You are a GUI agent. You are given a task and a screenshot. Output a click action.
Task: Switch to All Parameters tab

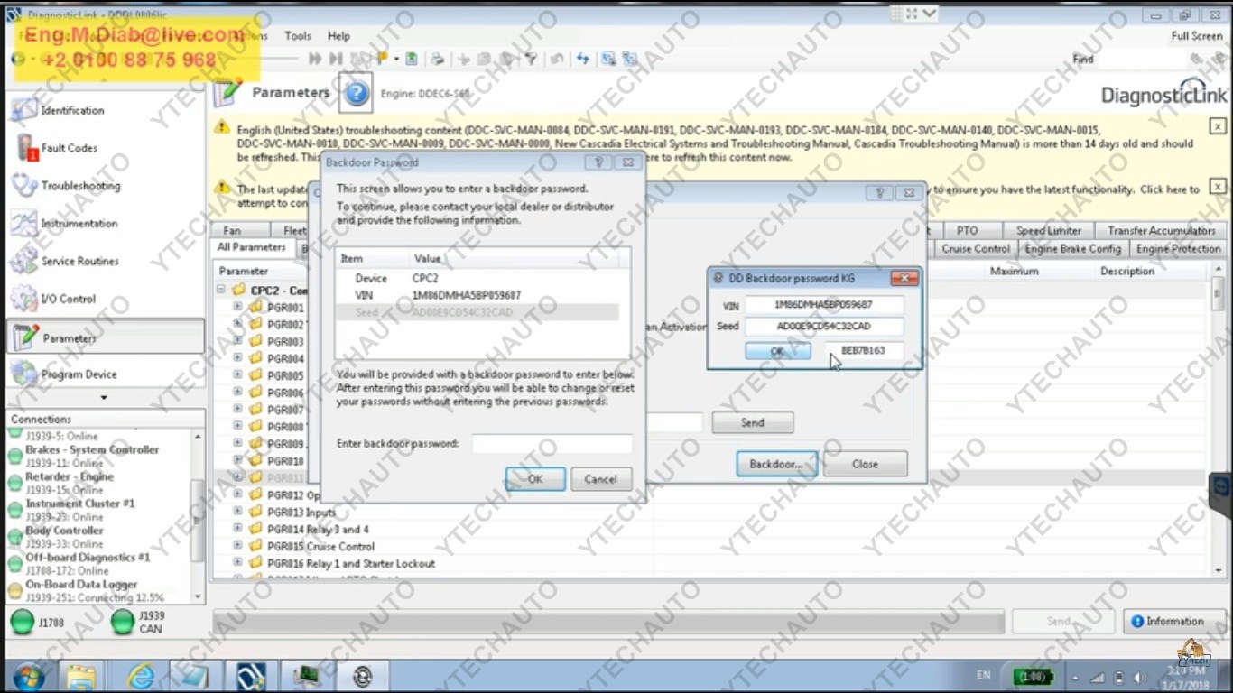pos(252,247)
